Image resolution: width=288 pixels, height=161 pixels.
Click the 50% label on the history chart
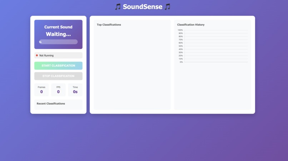[x=181, y=46]
